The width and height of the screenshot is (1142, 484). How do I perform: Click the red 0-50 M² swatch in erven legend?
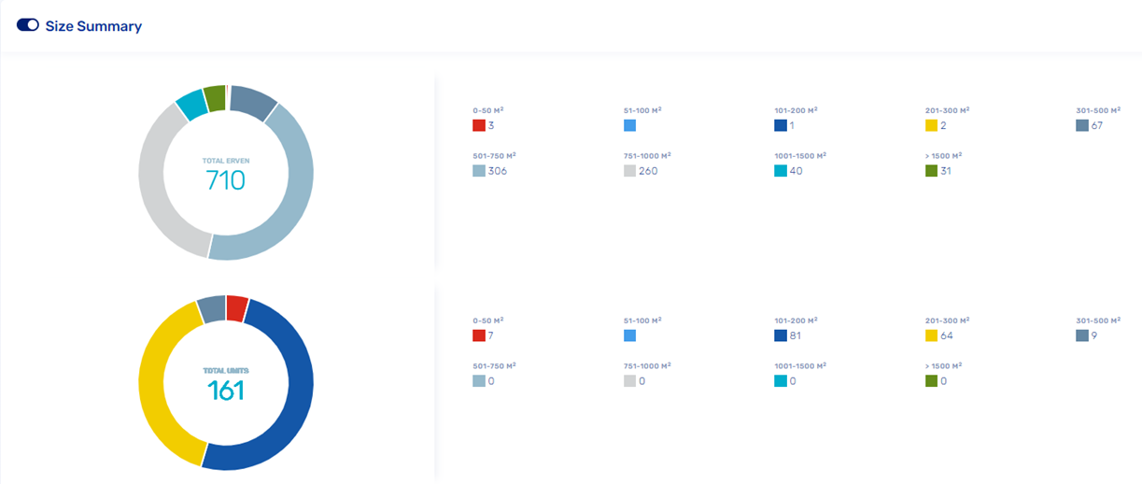pyautogui.click(x=479, y=125)
